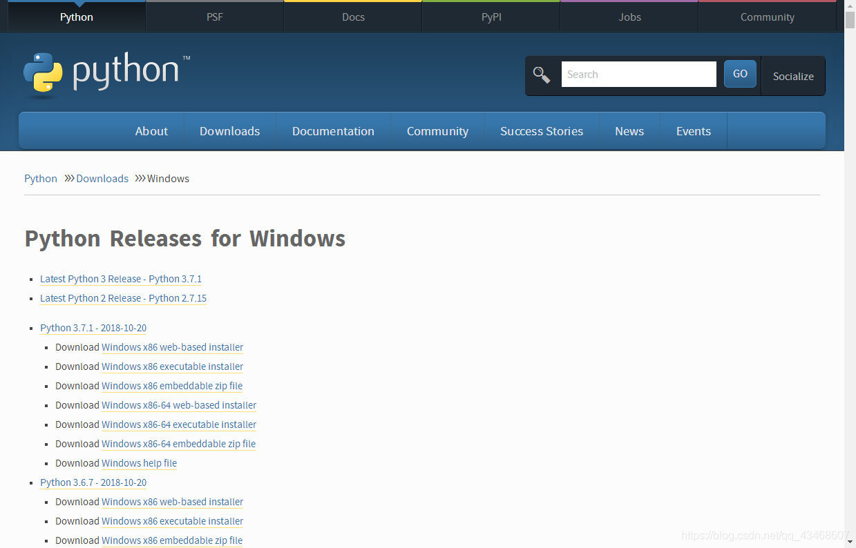Open the Python top tab
The height and width of the screenshot is (548, 856).
(x=77, y=17)
